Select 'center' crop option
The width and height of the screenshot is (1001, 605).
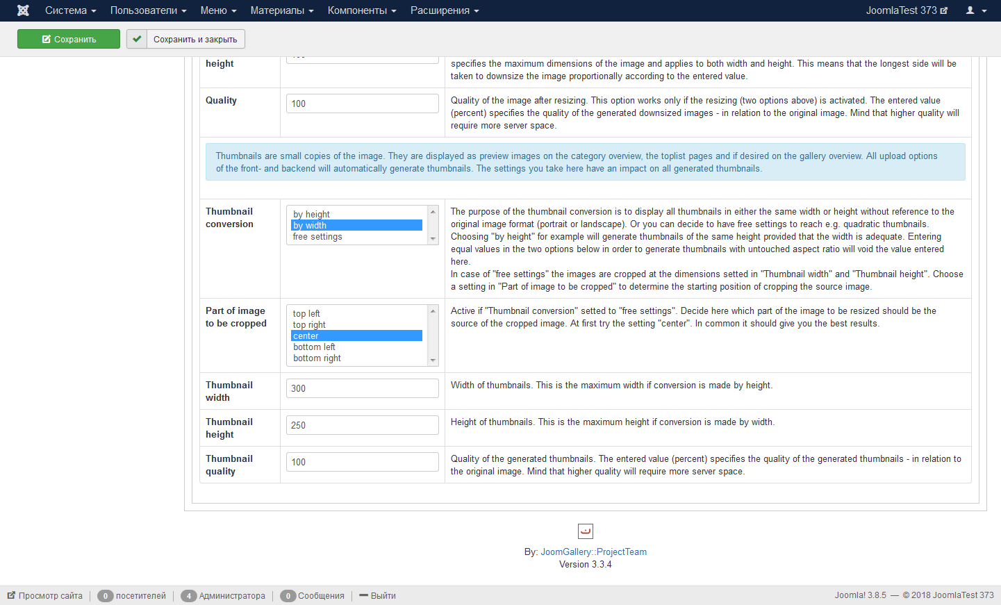pyautogui.click(x=356, y=335)
